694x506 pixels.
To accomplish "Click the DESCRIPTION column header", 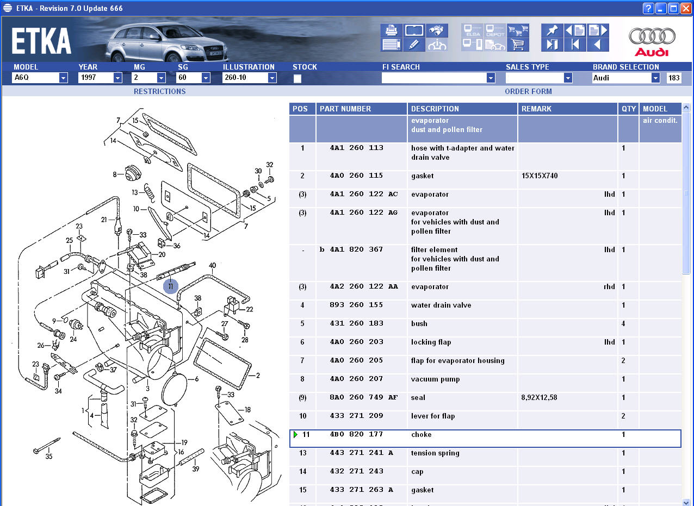I will point(463,109).
